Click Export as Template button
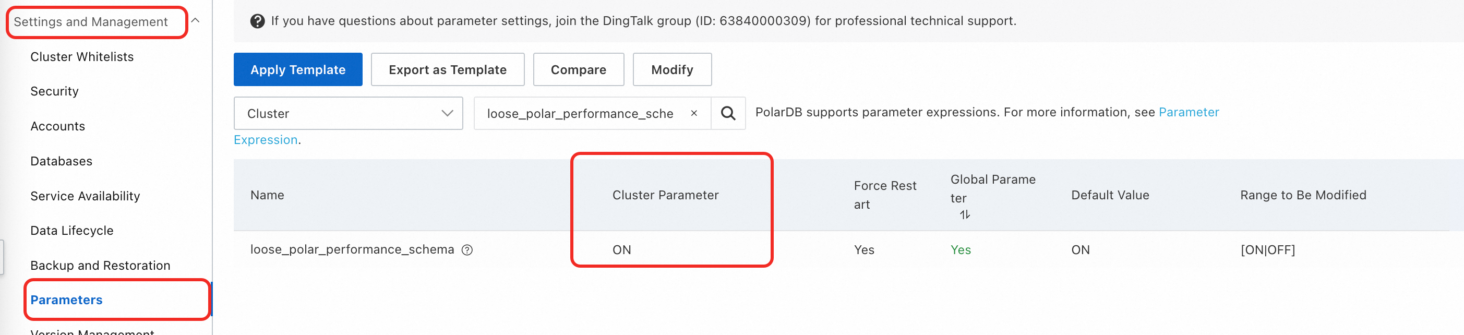 [x=447, y=69]
